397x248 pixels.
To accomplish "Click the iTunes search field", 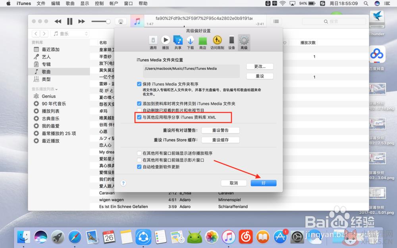I will tap(334, 21).
